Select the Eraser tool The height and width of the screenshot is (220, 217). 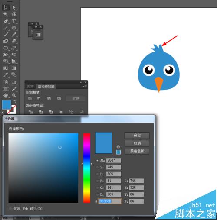tap(14, 41)
